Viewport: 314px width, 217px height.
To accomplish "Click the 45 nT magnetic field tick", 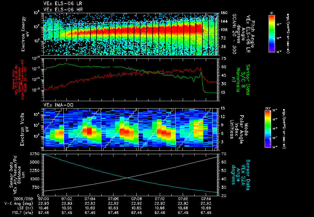I will pyautogui.click(x=224, y=75).
